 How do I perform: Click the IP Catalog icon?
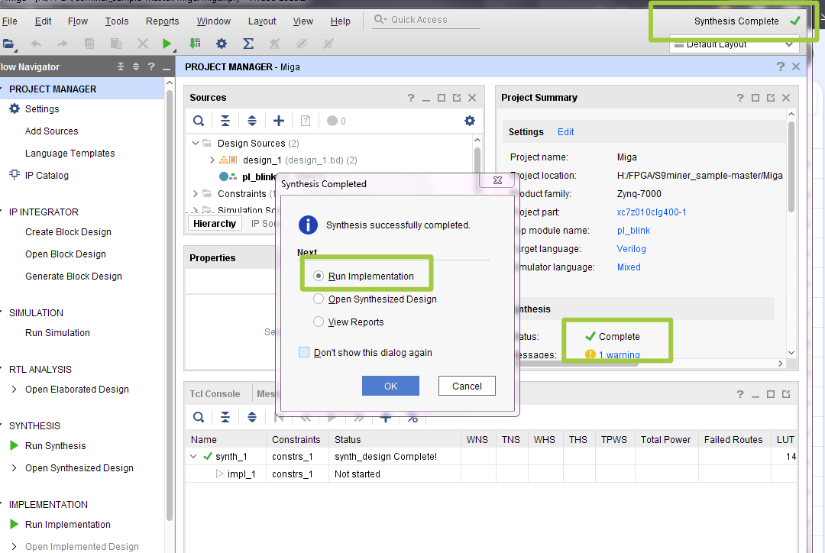(15, 175)
